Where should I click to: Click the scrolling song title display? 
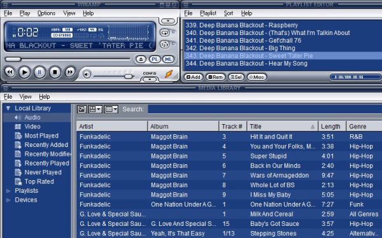[80, 46]
